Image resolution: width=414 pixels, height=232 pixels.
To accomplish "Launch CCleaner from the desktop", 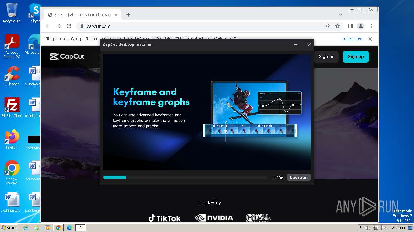I will (12, 76).
